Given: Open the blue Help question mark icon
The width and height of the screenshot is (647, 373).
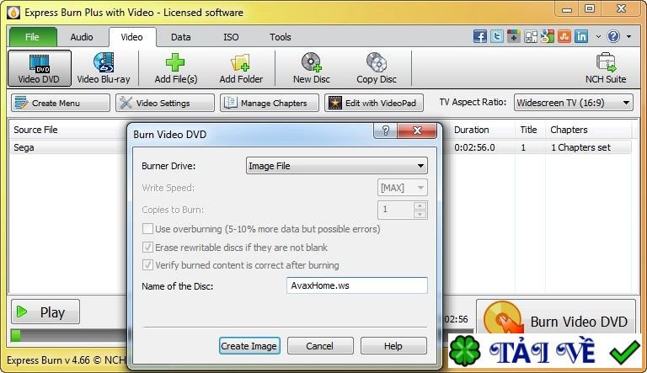Looking at the screenshot, I should click(613, 36).
